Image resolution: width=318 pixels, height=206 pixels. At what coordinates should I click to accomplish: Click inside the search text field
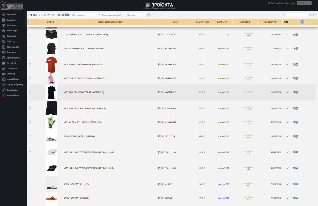(x=297, y=15)
